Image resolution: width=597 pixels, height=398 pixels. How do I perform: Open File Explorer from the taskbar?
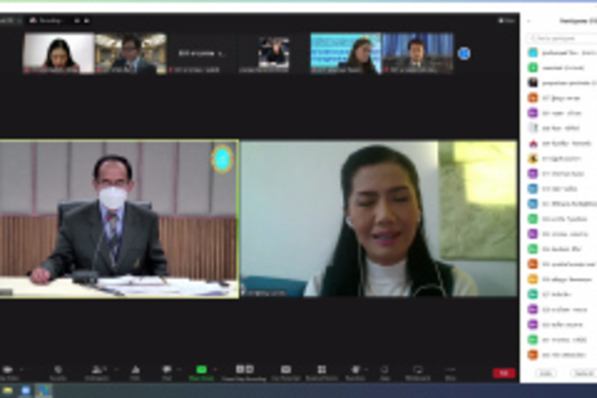pyautogui.click(x=7, y=391)
